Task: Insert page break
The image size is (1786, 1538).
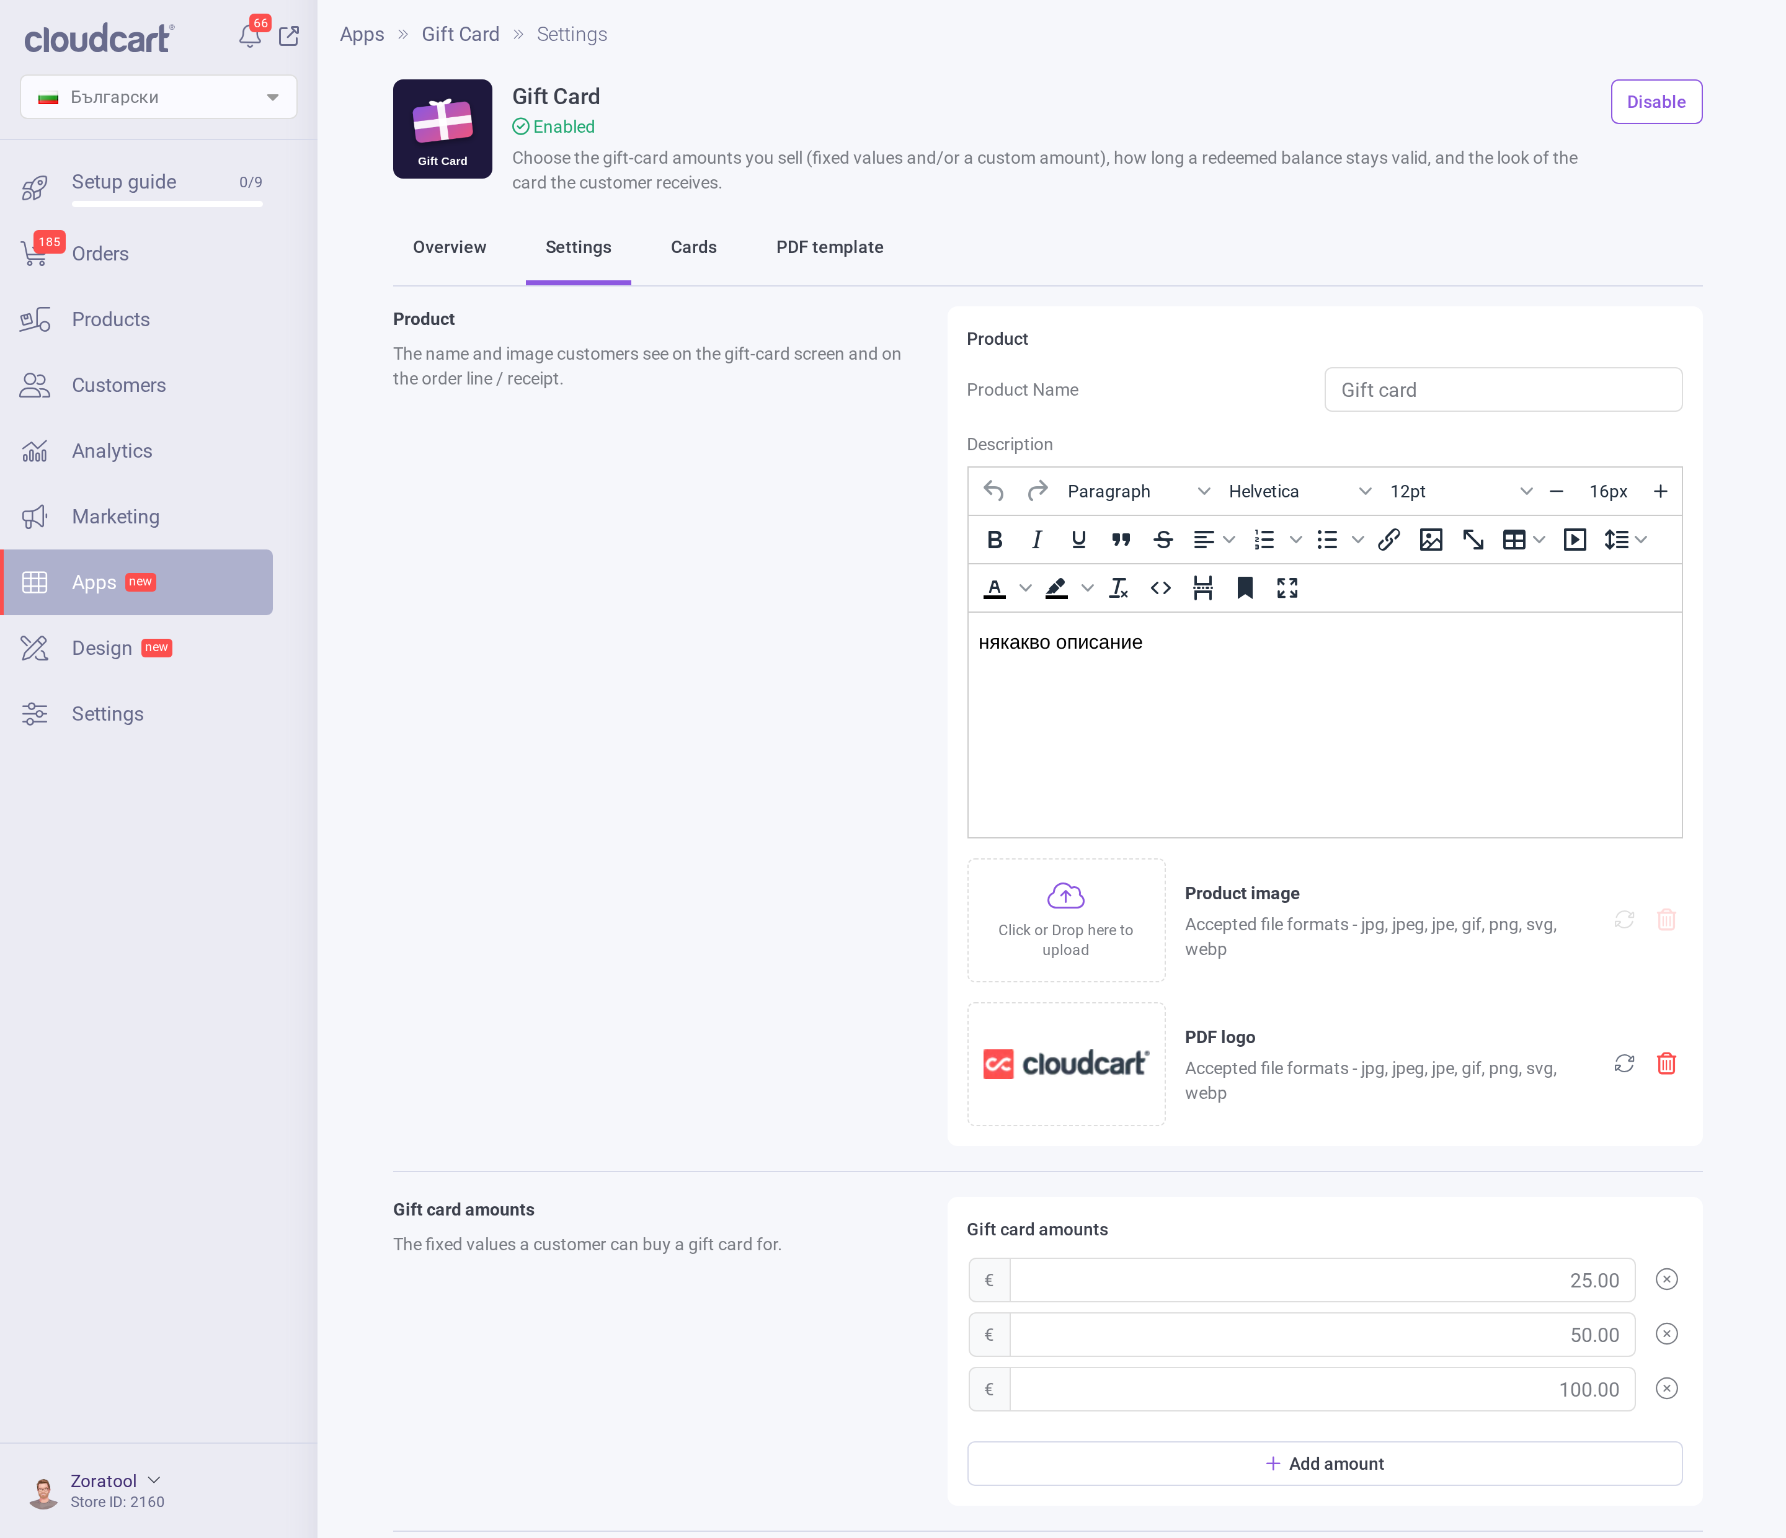Action: click(1203, 588)
